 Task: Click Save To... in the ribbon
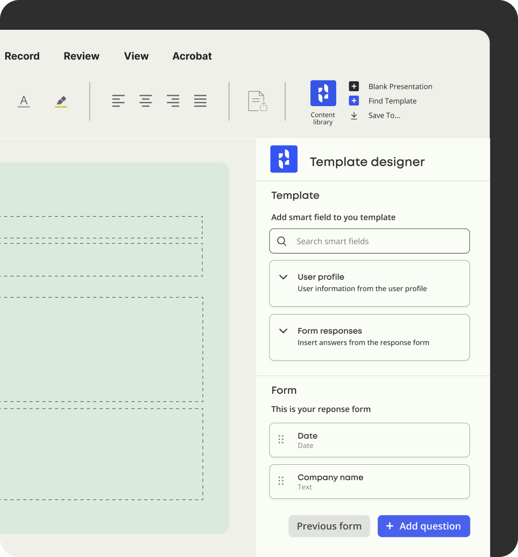coord(384,115)
